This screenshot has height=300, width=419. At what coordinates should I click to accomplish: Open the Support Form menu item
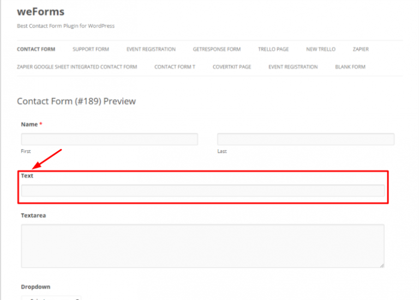pos(91,50)
